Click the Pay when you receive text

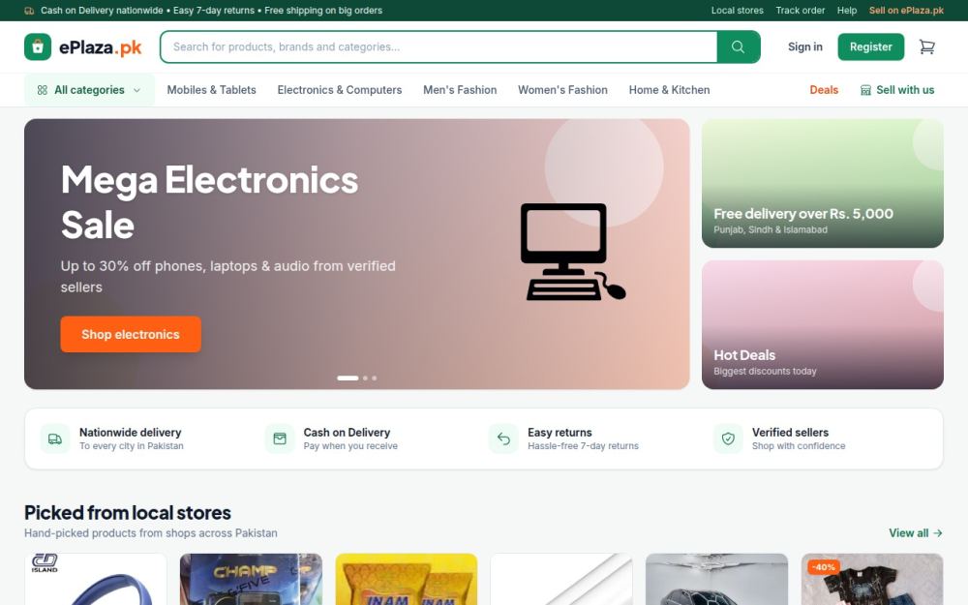click(x=350, y=445)
